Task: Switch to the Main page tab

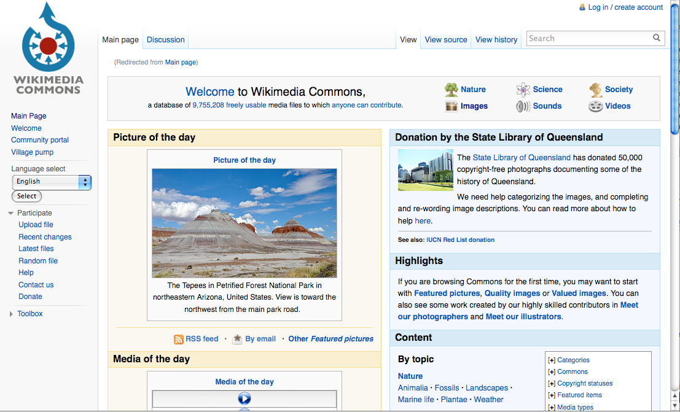Action: (x=120, y=39)
